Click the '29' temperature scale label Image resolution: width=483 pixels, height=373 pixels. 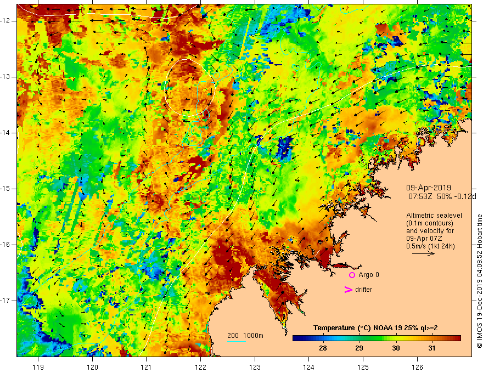pyautogui.click(x=359, y=348)
